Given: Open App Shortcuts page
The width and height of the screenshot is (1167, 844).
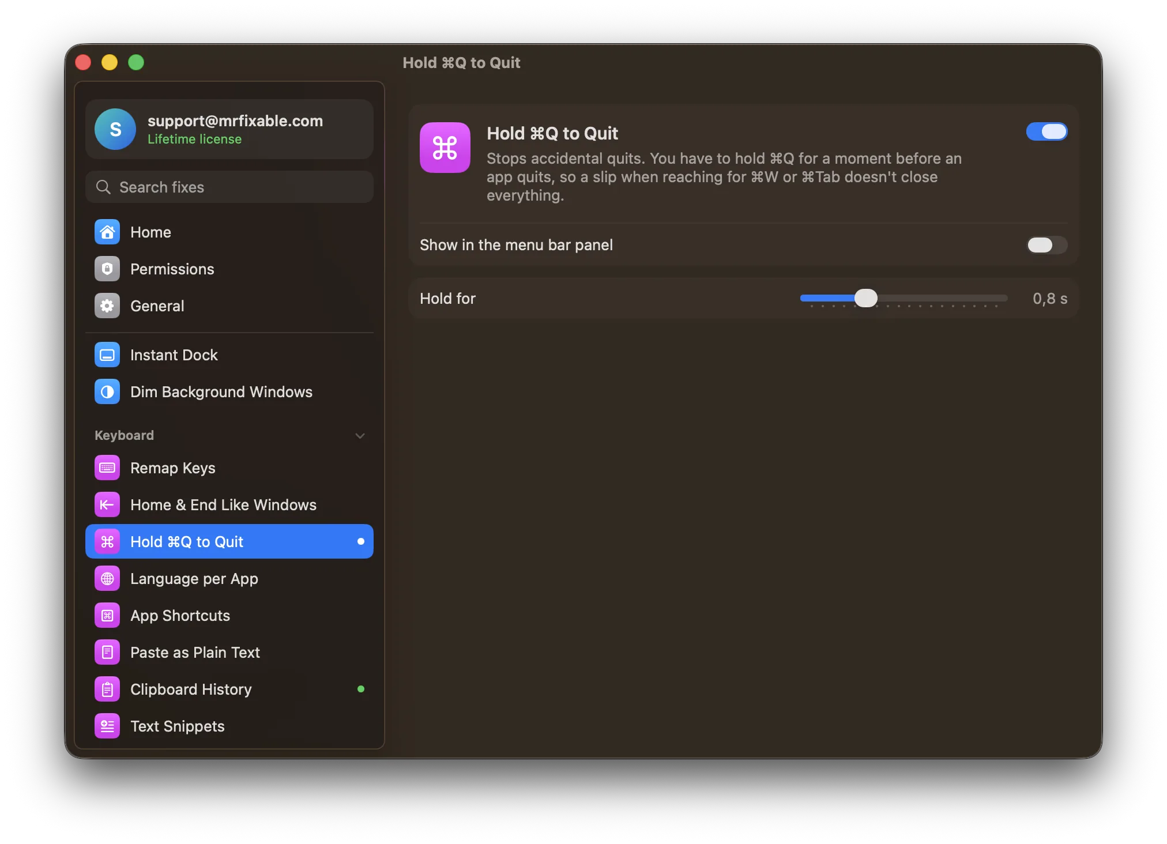Looking at the screenshot, I should click(x=229, y=616).
